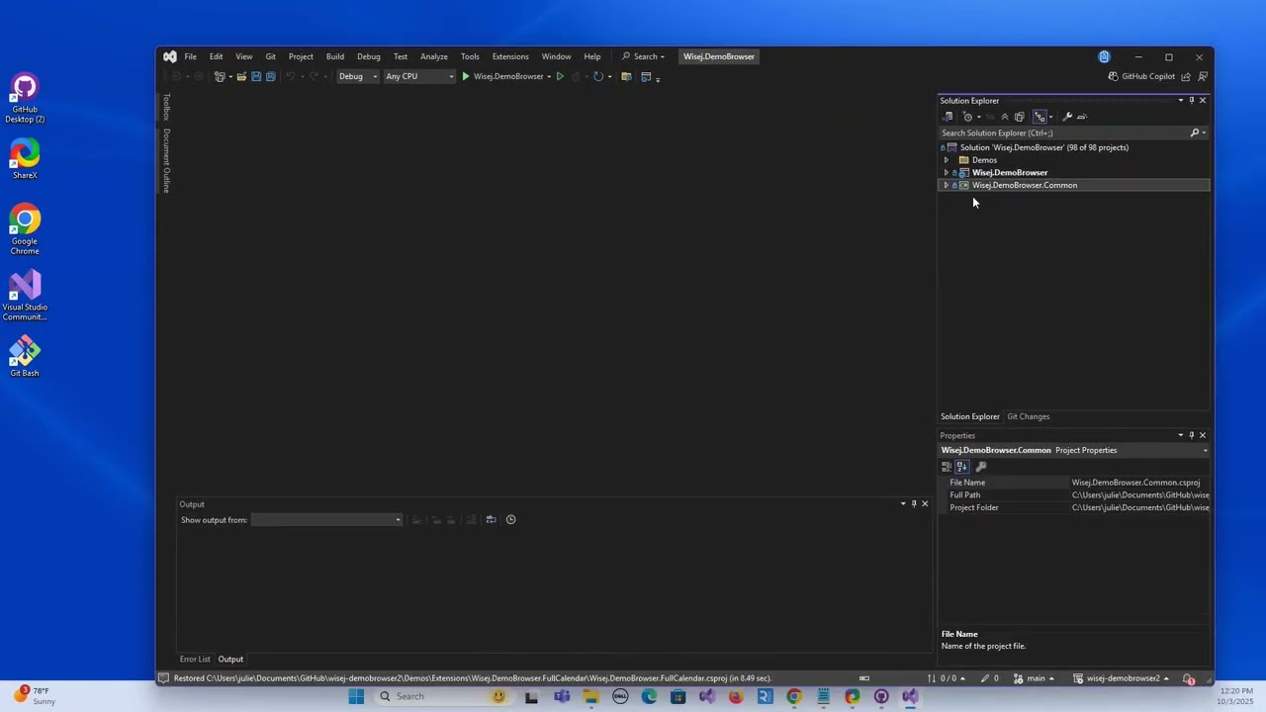This screenshot has width=1266, height=712.
Task: Open the File menu
Action: (x=190, y=56)
